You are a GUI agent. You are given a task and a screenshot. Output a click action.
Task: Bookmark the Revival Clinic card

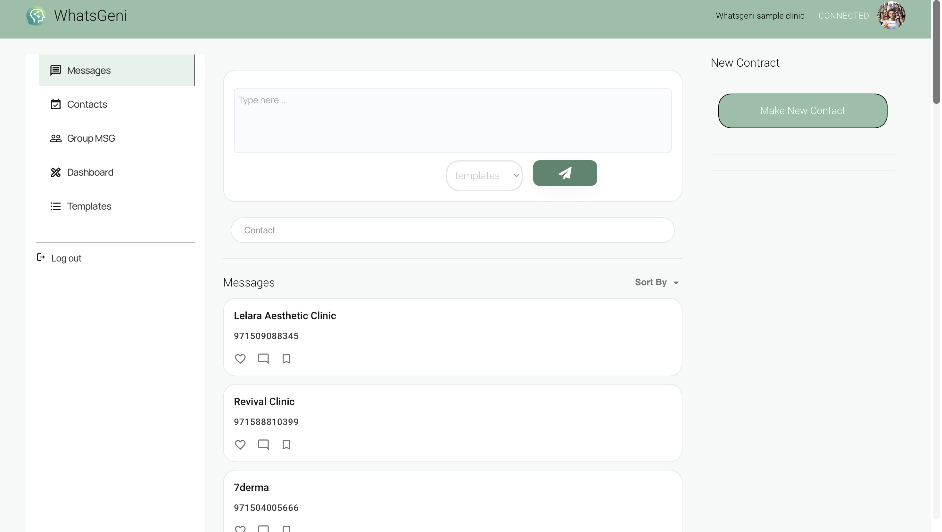[x=286, y=445]
